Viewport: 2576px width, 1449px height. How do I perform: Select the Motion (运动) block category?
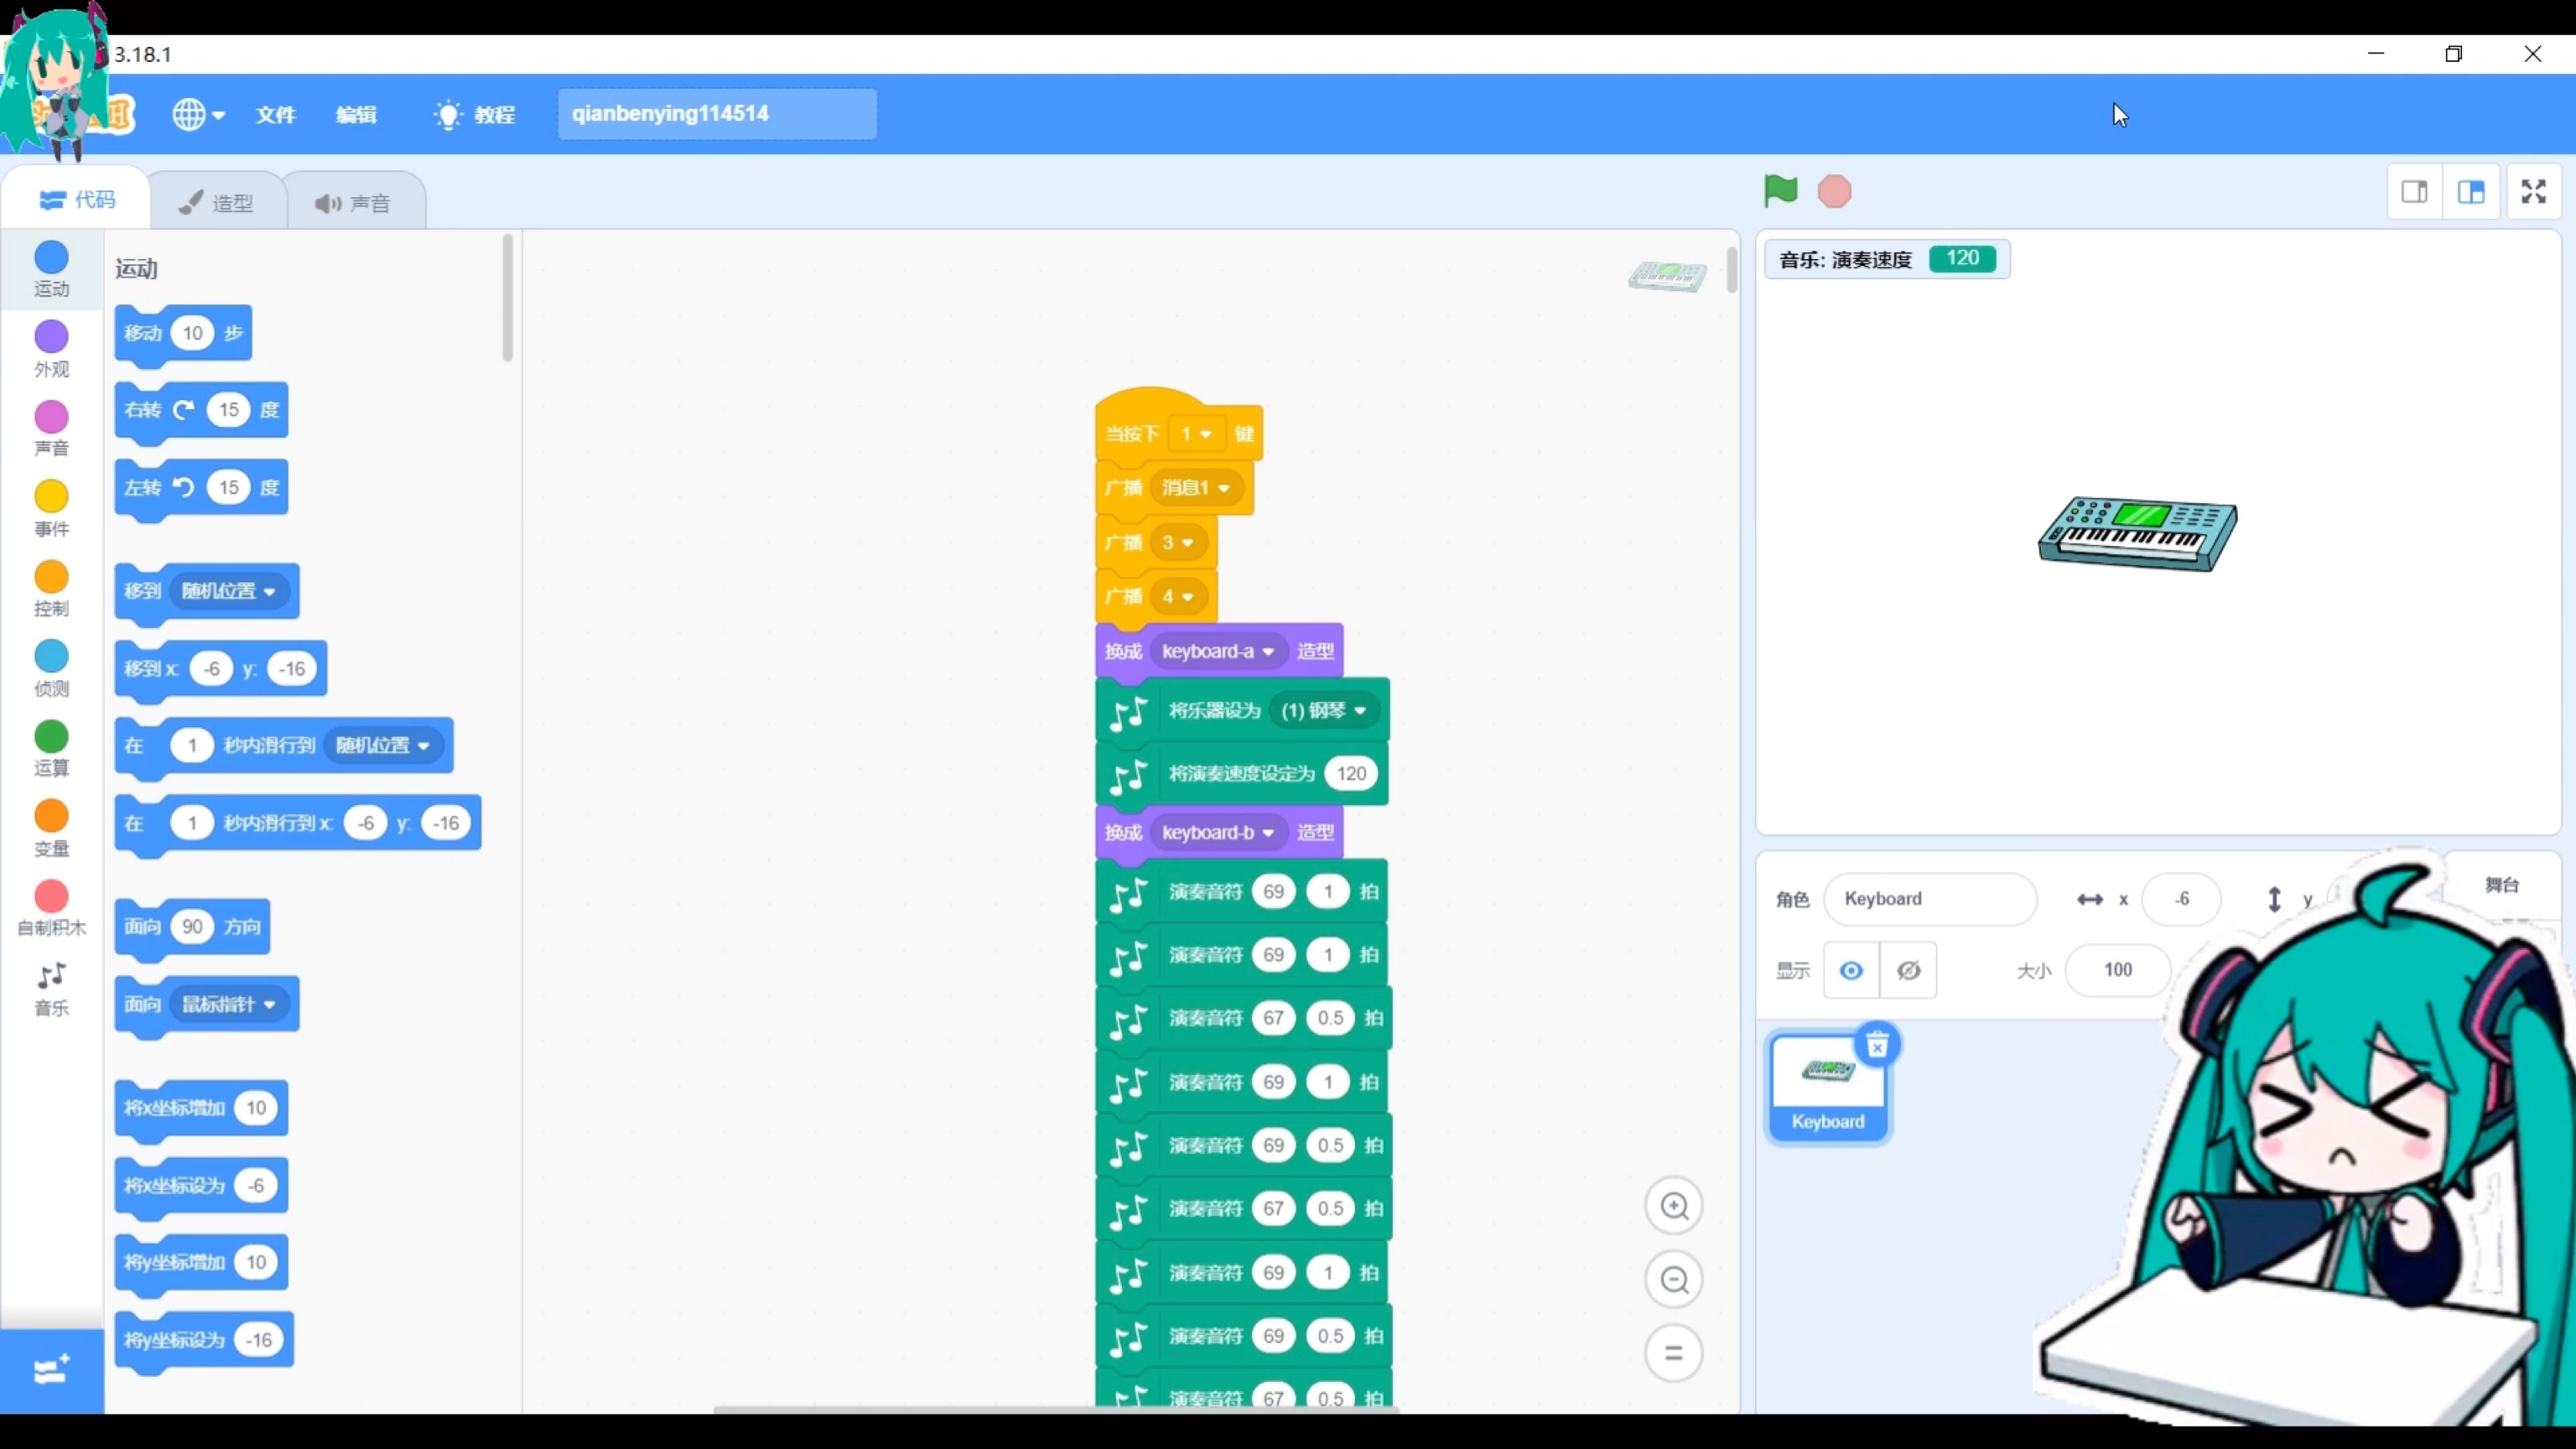pyautogui.click(x=52, y=269)
